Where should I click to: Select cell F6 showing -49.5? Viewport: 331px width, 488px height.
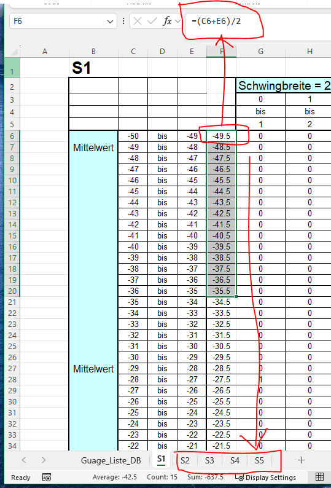tap(221, 136)
